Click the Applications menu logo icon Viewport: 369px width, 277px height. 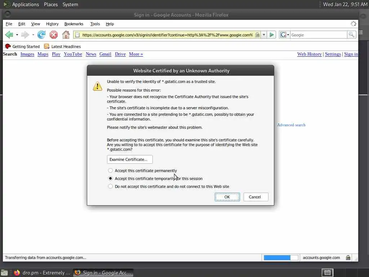(6, 4)
